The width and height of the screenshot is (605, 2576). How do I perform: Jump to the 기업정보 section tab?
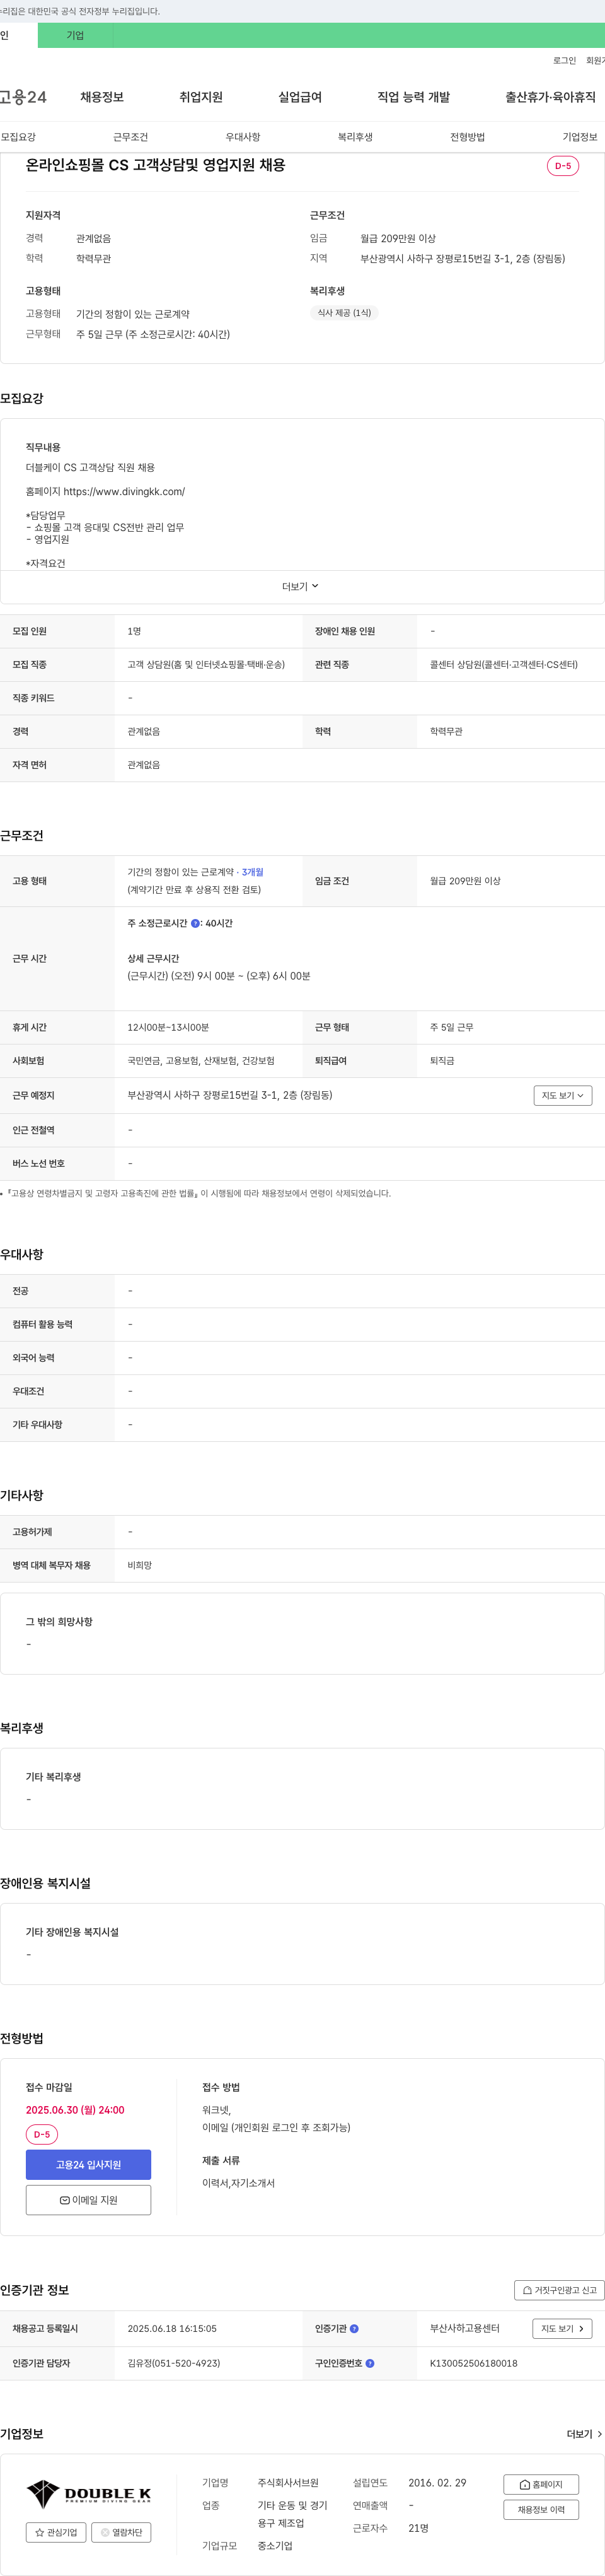click(579, 137)
